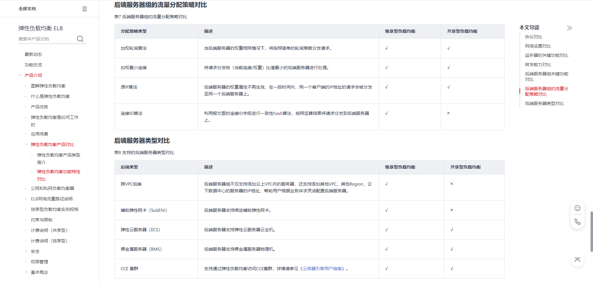Collapse the 弹性负载均衡产品对比 subsection
593x284 pixels.
point(26,144)
